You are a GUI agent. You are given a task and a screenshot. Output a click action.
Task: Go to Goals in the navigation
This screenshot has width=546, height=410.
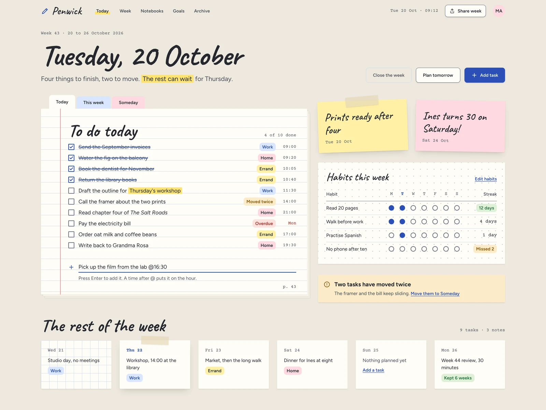click(x=178, y=11)
